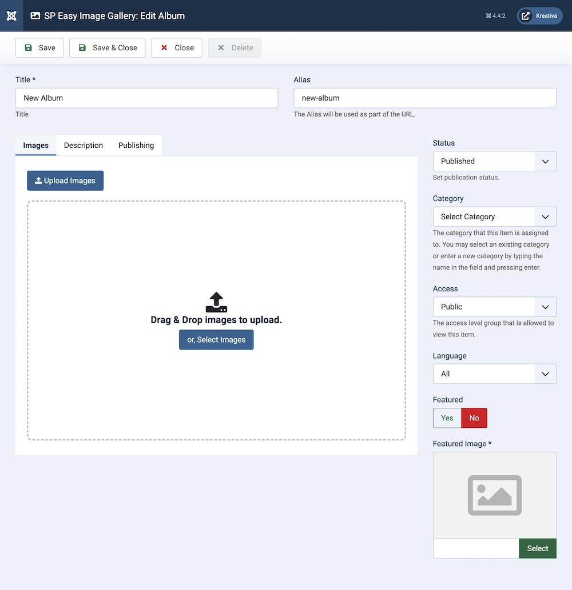Click the green Select featured image button
Viewport: 572px width, 590px height.
[x=537, y=548]
